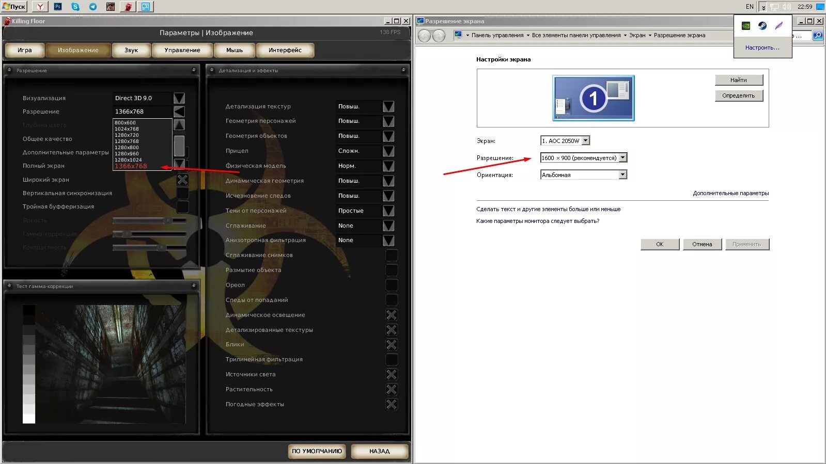Switch to the Изображение tab

(x=78, y=50)
